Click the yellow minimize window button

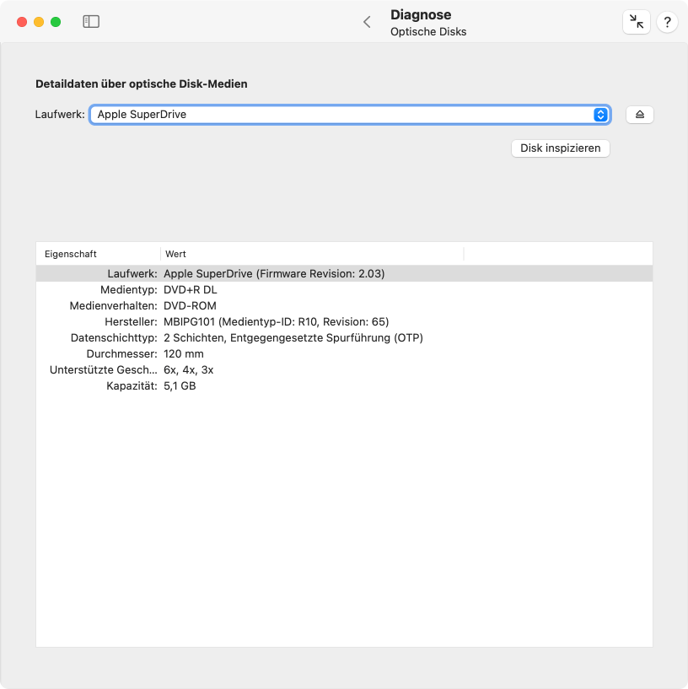click(39, 22)
